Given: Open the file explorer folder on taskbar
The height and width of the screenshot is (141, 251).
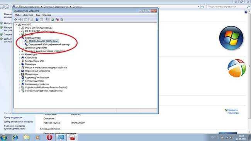Looking at the screenshot, I should click(x=27, y=137).
